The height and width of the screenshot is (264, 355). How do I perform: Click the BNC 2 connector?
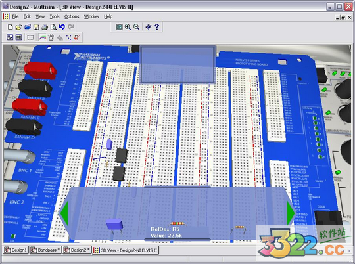point(15,187)
